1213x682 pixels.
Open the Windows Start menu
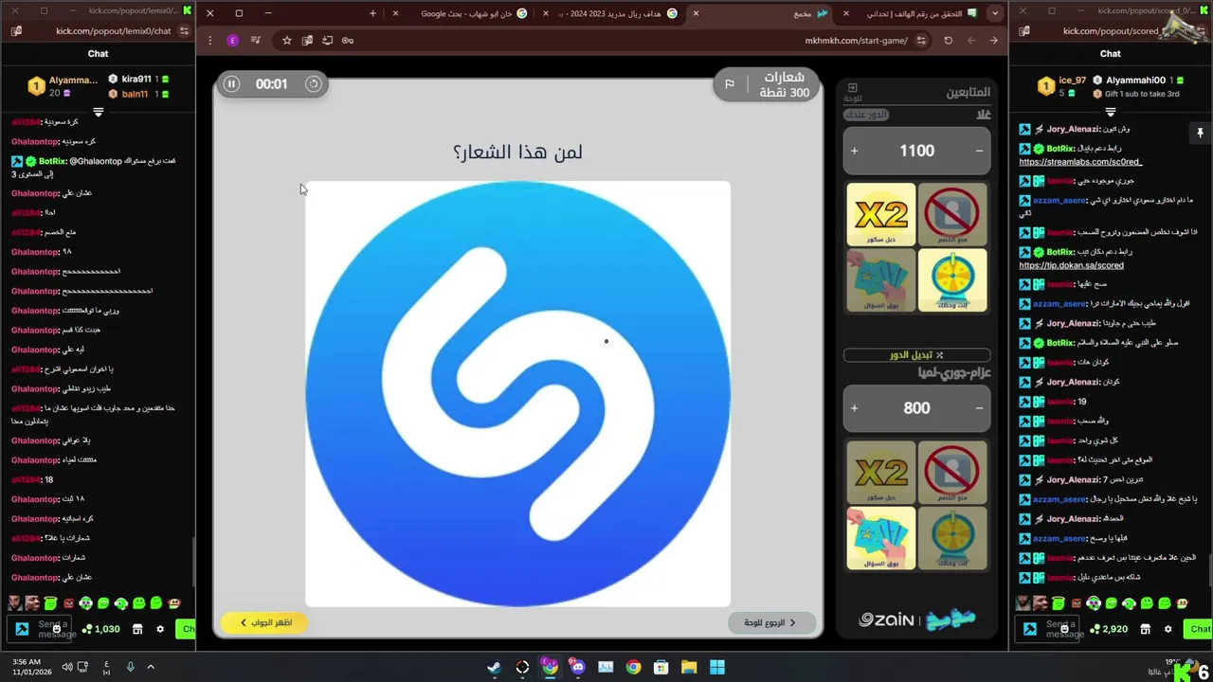717,667
